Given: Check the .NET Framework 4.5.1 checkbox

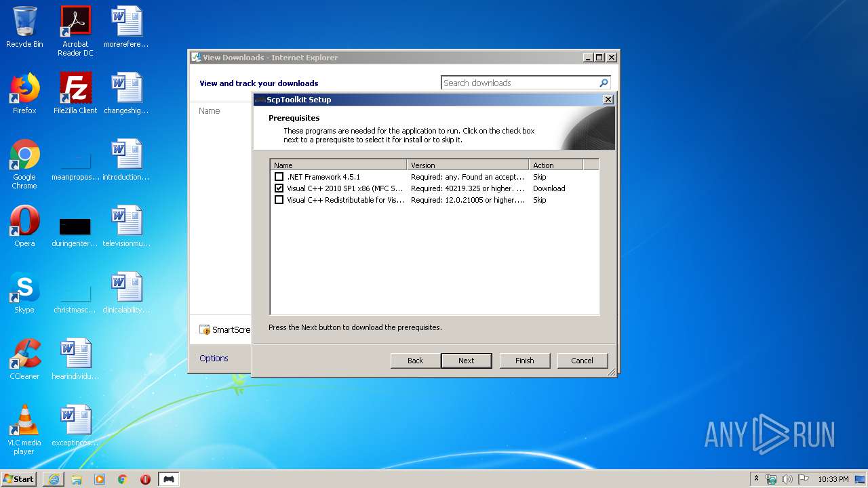Looking at the screenshot, I should point(279,177).
